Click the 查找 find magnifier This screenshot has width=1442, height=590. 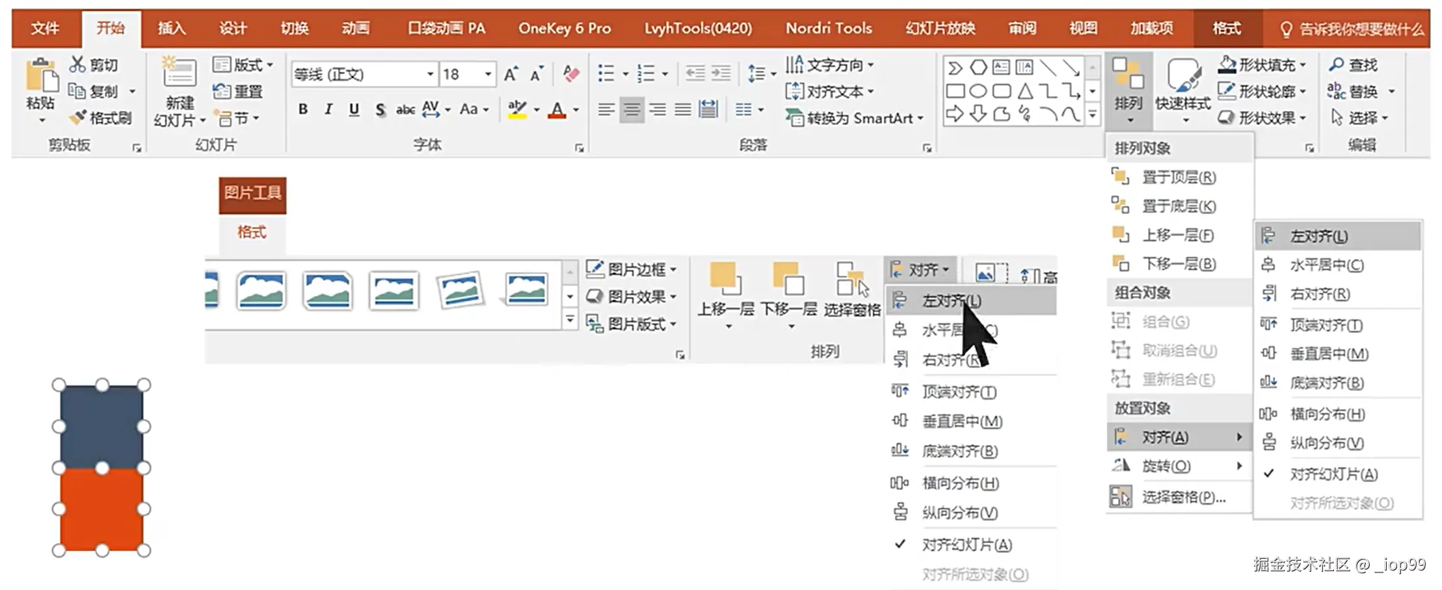pyautogui.click(x=1354, y=64)
